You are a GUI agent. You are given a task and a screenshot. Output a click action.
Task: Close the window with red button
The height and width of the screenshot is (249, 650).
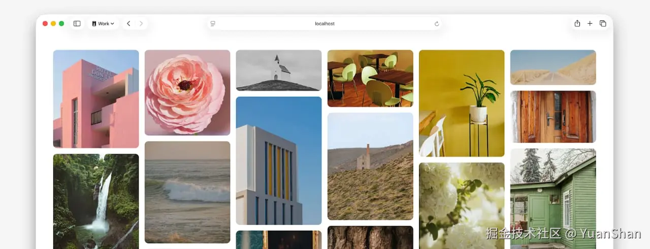tap(45, 24)
